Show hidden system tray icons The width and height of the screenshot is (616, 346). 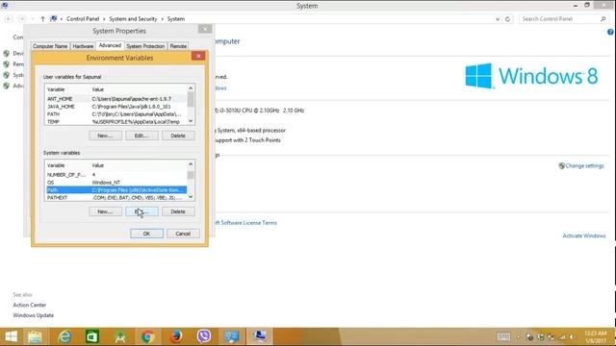click(x=519, y=336)
